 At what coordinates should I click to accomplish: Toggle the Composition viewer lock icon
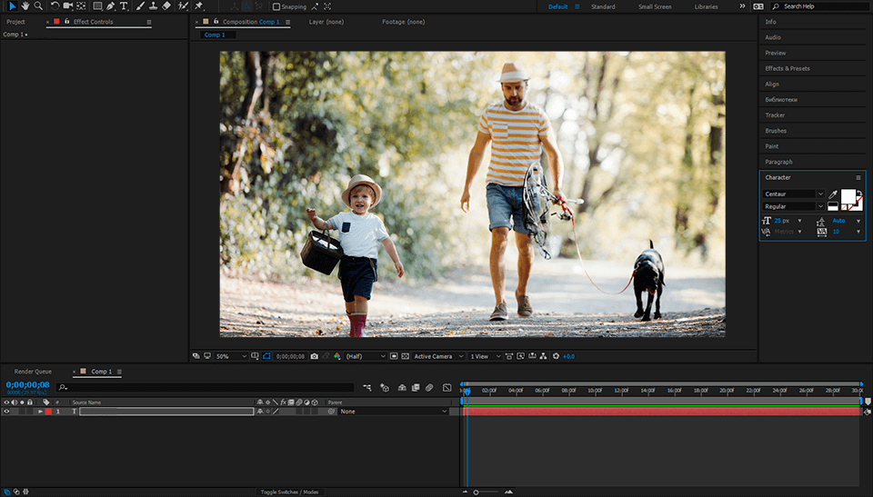216,22
